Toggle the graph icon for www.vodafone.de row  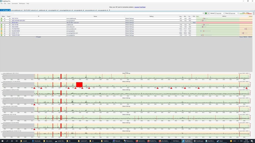5,19
